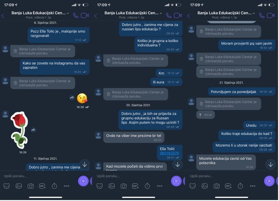Image resolution: width=279 pixels, height=201 pixels.
Task: Forward the kiss emoji message
Action: point(72,98)
